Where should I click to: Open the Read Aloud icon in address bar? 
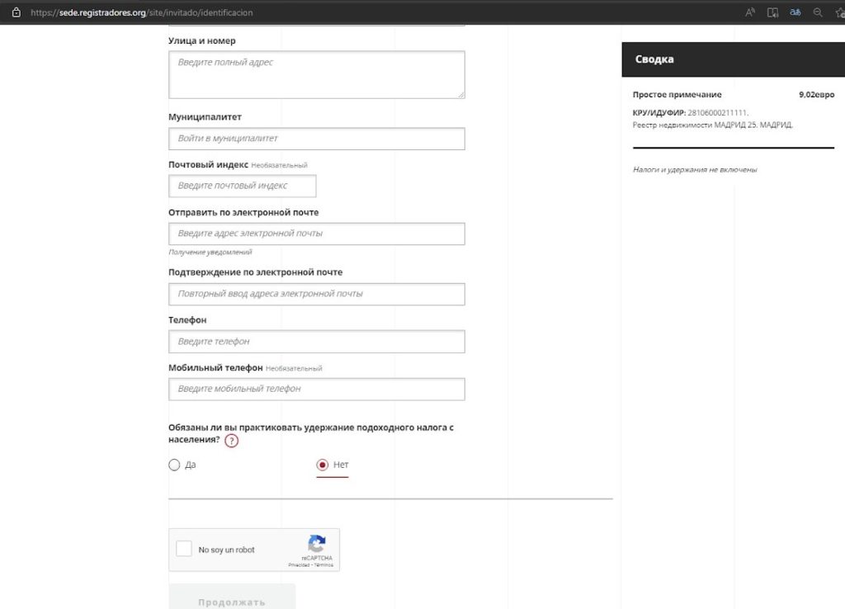click(x=750, y=12)
